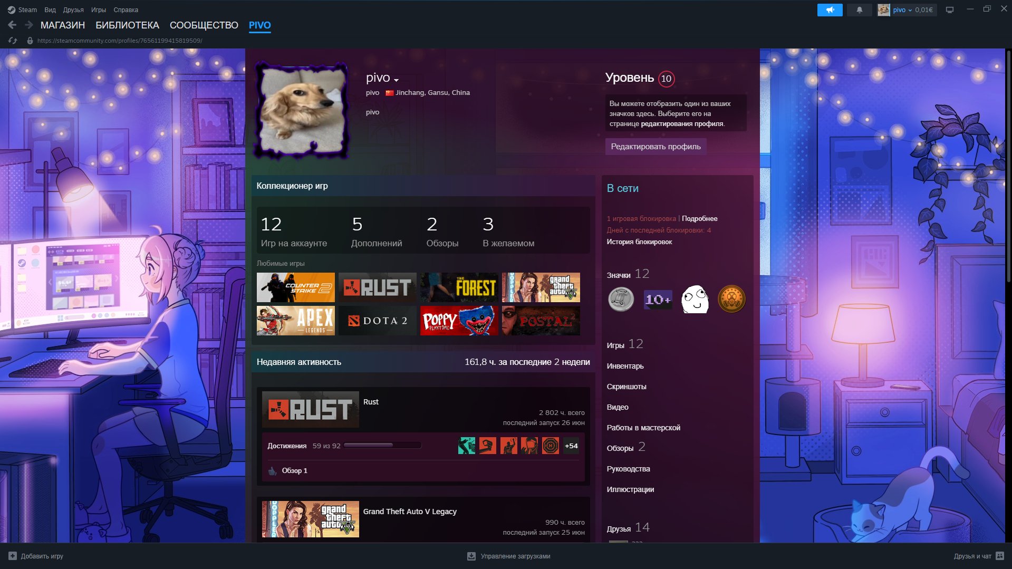Click the Steam logo menu
Screen dimensions: 1012x569
click(x=11, y=10)
